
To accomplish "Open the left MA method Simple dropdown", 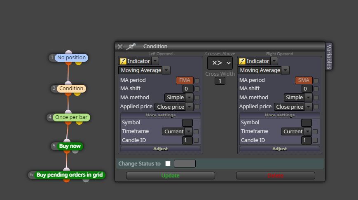I will pyautogui.click(x=179, y=98).
